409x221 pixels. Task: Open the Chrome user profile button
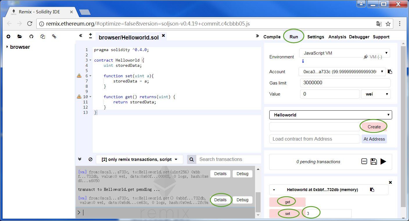click(361, 4)
